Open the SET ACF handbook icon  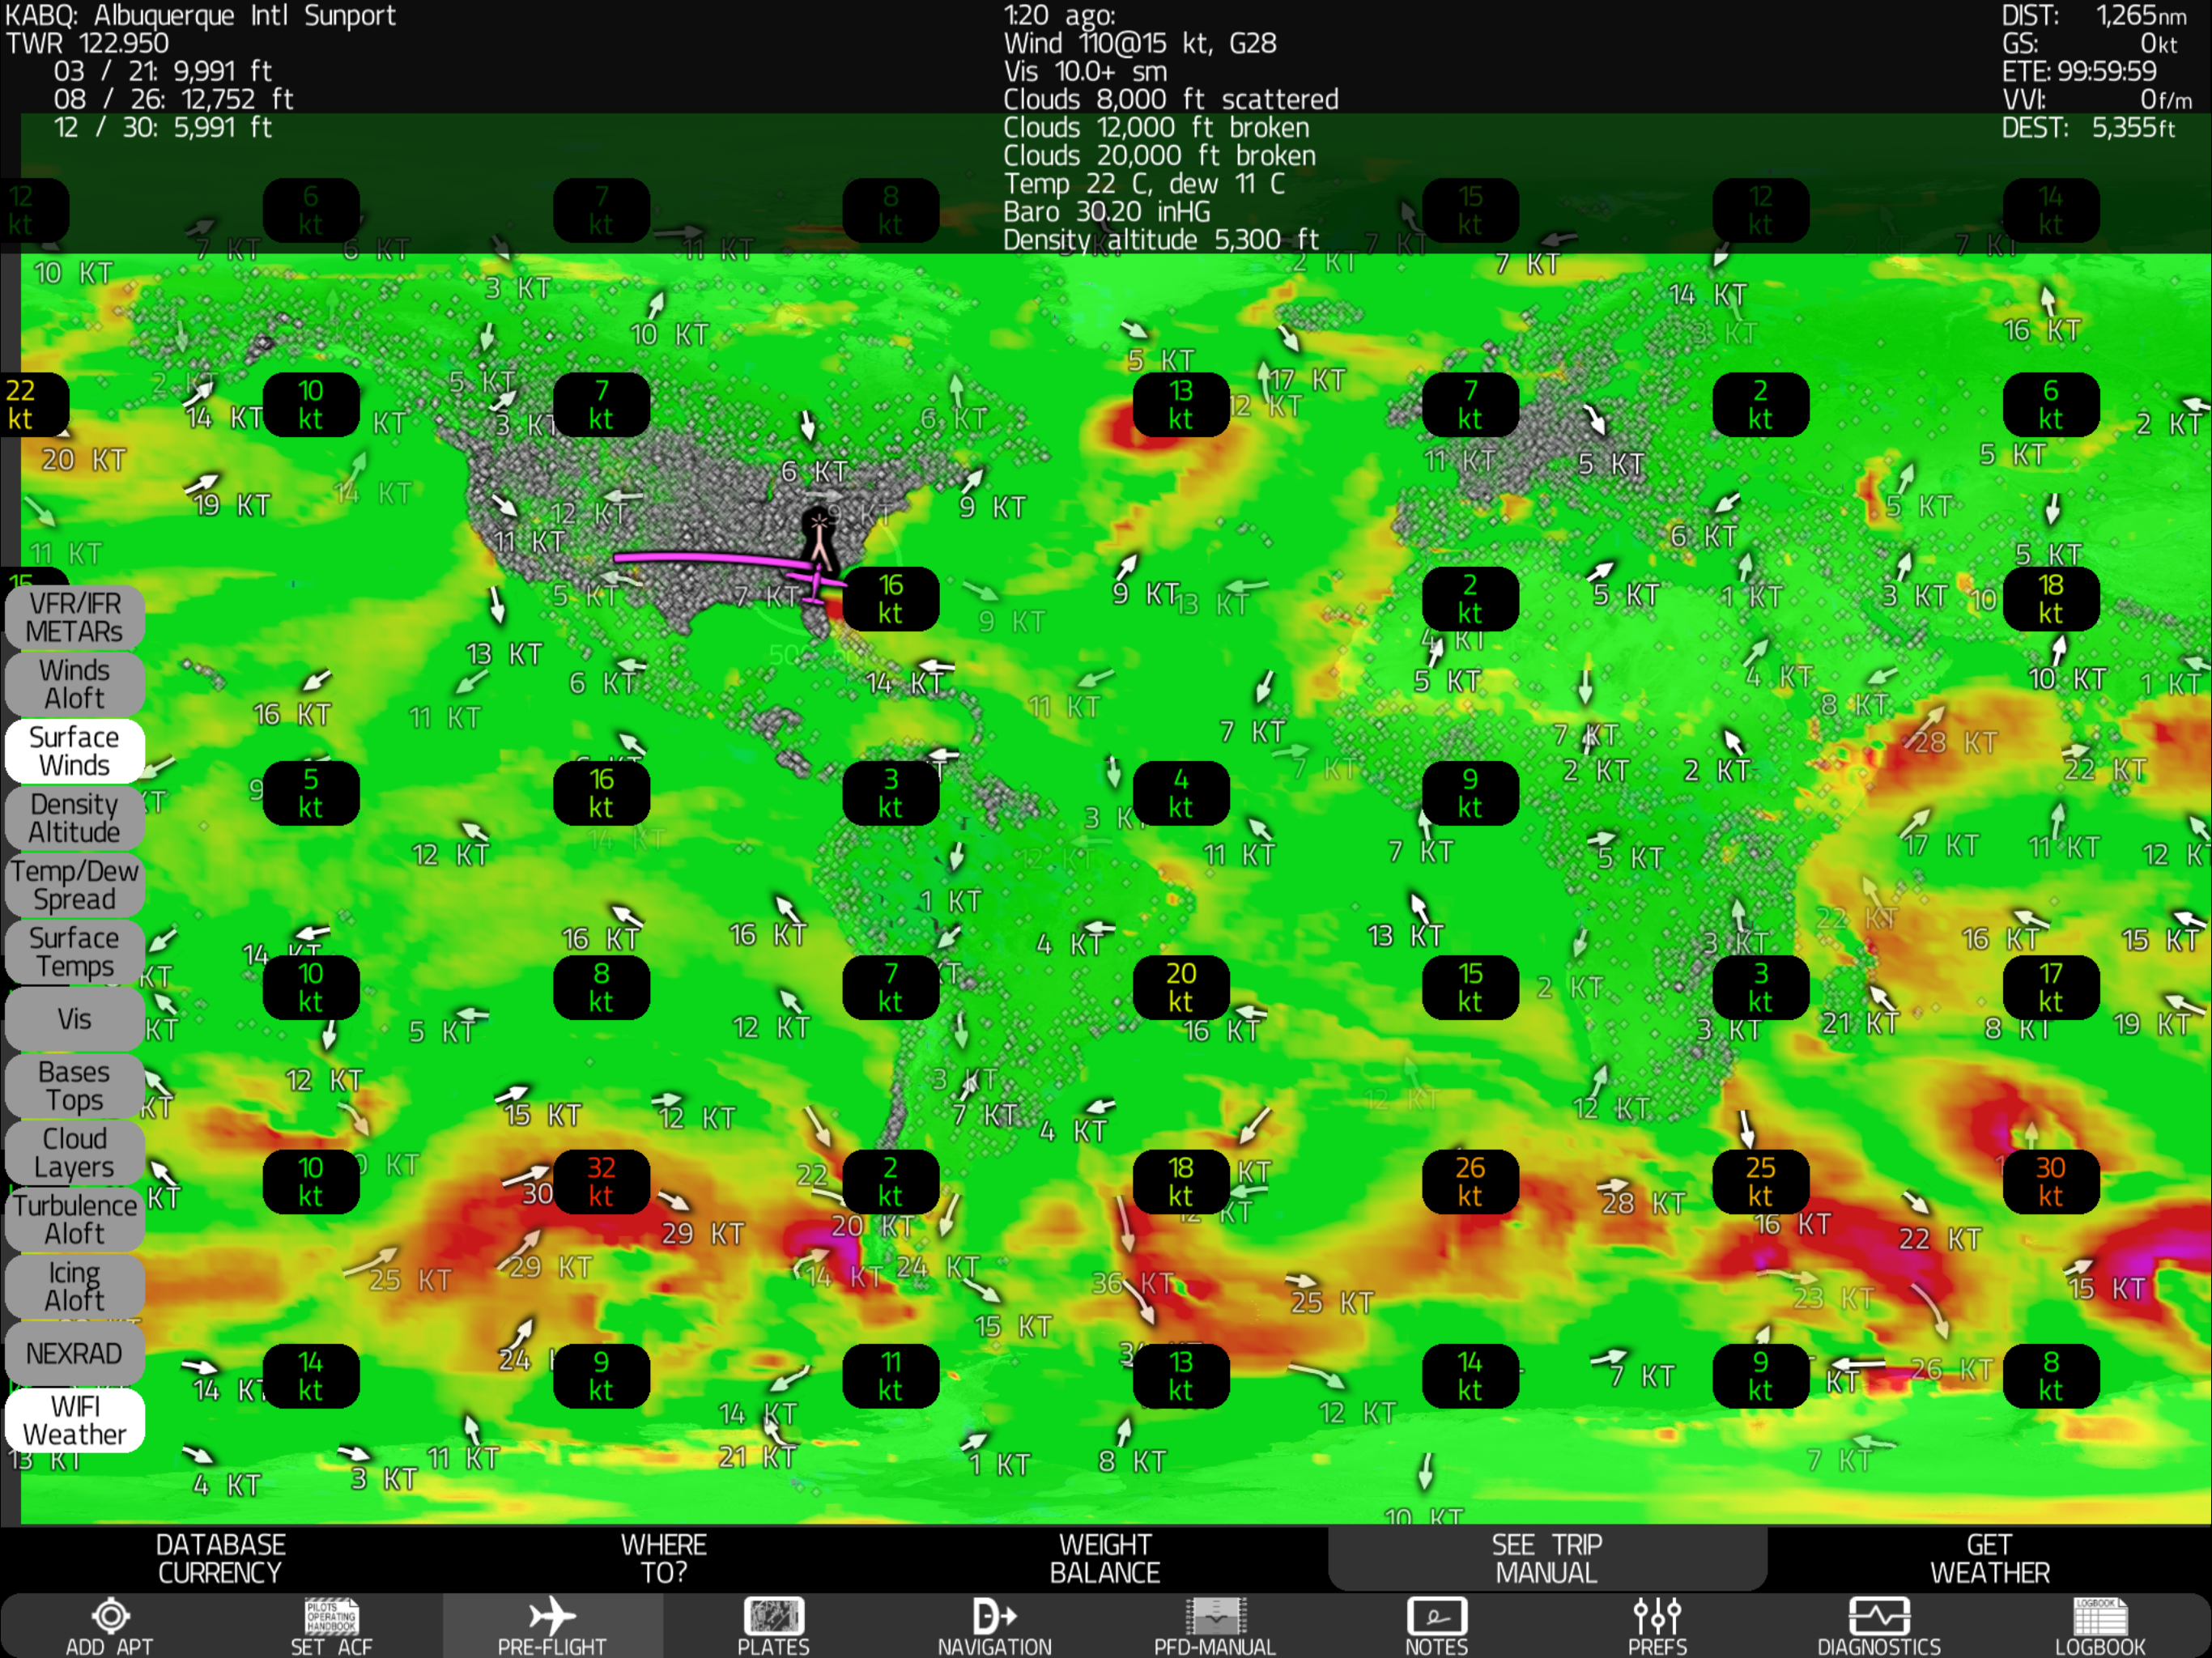(x=331, y=1616)
